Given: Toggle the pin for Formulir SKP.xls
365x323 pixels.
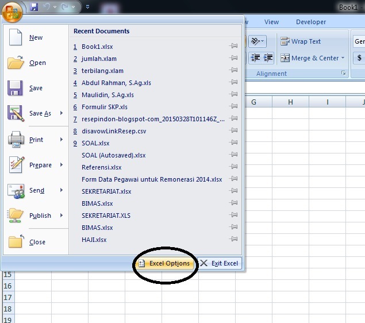Looking at the screenshot, I should coord(233,106).
